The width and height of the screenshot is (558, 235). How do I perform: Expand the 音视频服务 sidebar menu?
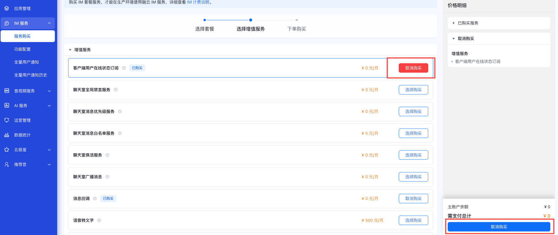[49, 91]
